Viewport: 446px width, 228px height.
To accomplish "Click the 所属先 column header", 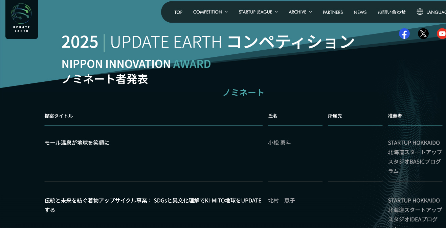I will click(x=335, y=116).
